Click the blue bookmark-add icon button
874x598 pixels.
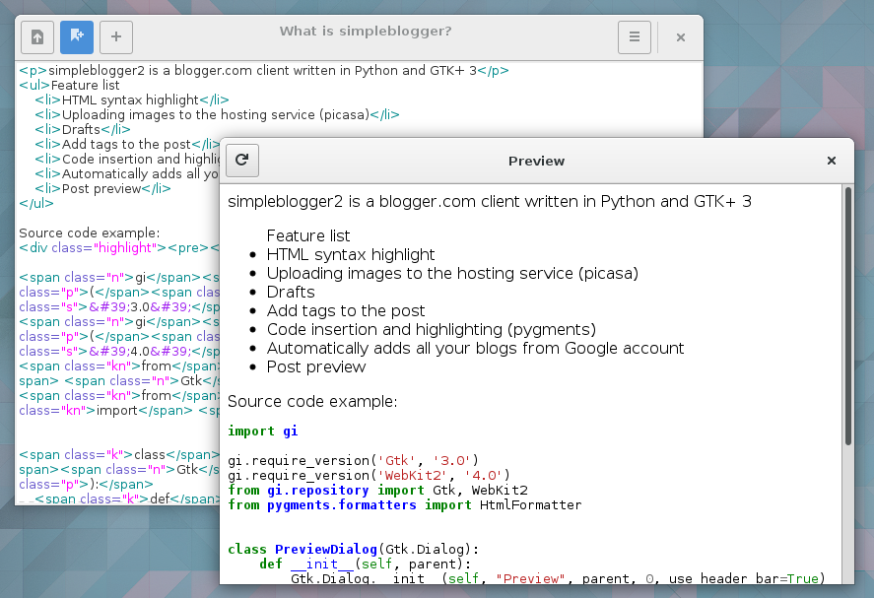pos(77,37)
